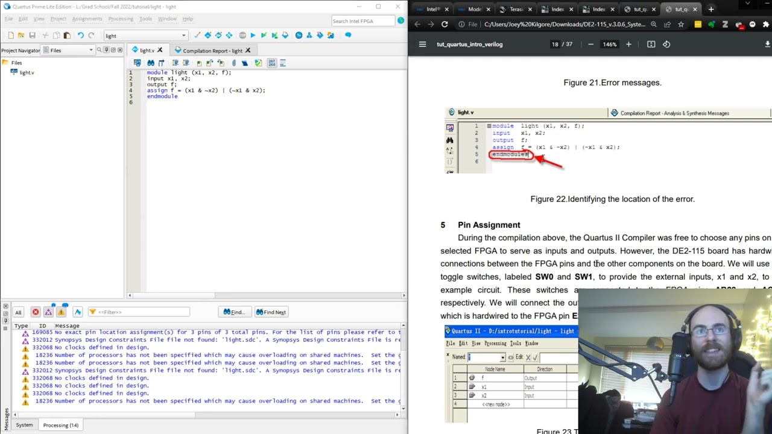The image size is (772, 434).
Task: Zoom in the PDF with plus icon
Action: [628, 44]
